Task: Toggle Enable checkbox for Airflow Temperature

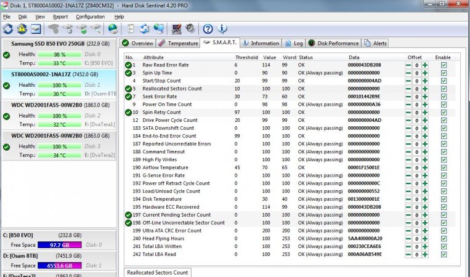Action: [x=444, y=167]
